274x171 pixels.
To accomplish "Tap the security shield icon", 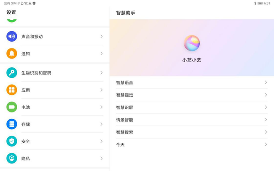I will coord(12,142).
